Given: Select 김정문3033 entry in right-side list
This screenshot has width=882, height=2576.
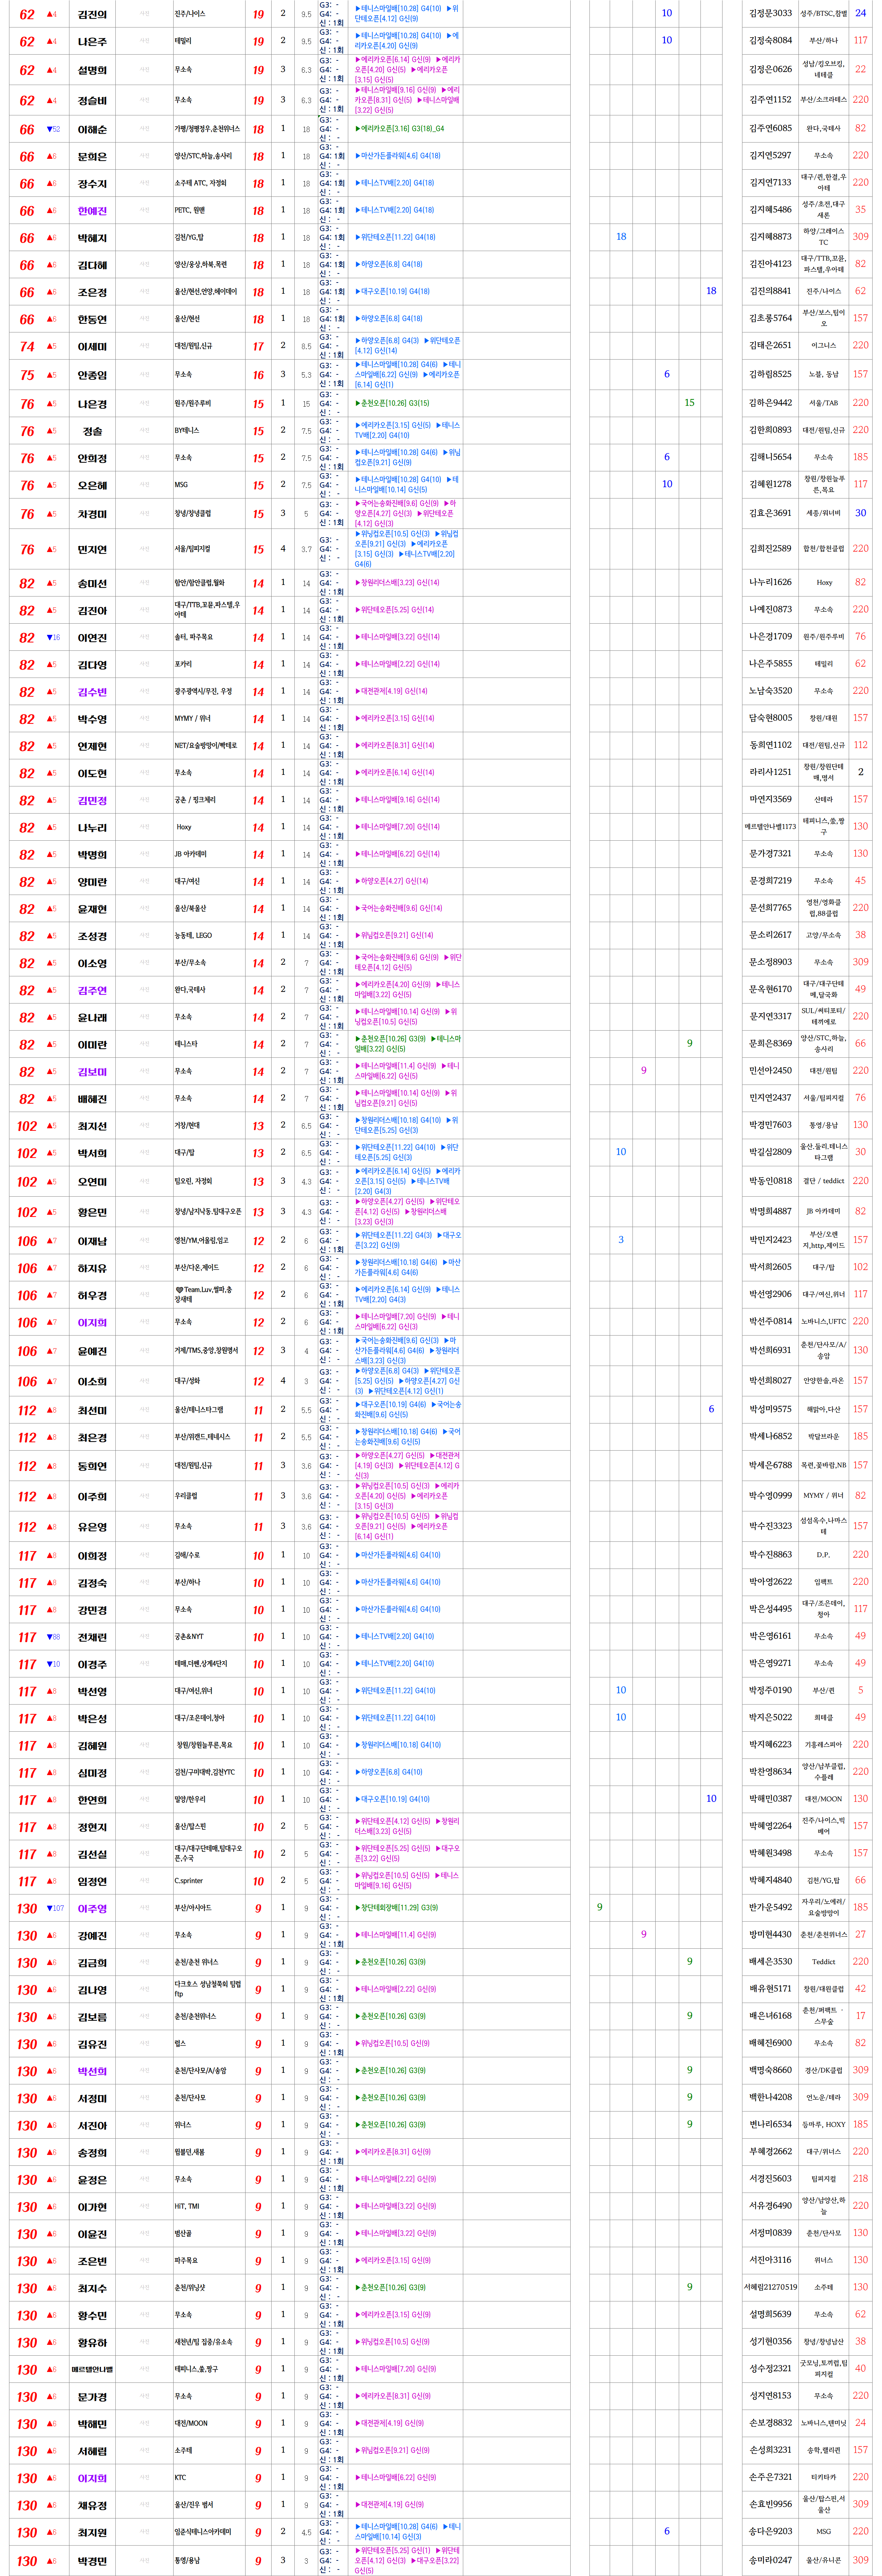Looking at the screenshot, I should 770,13.
